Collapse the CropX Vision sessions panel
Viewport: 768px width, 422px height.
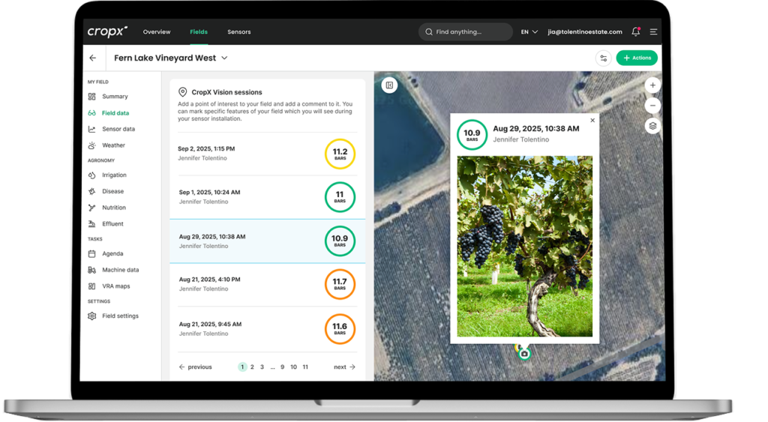pyautogui.click(x=389, y=85)
